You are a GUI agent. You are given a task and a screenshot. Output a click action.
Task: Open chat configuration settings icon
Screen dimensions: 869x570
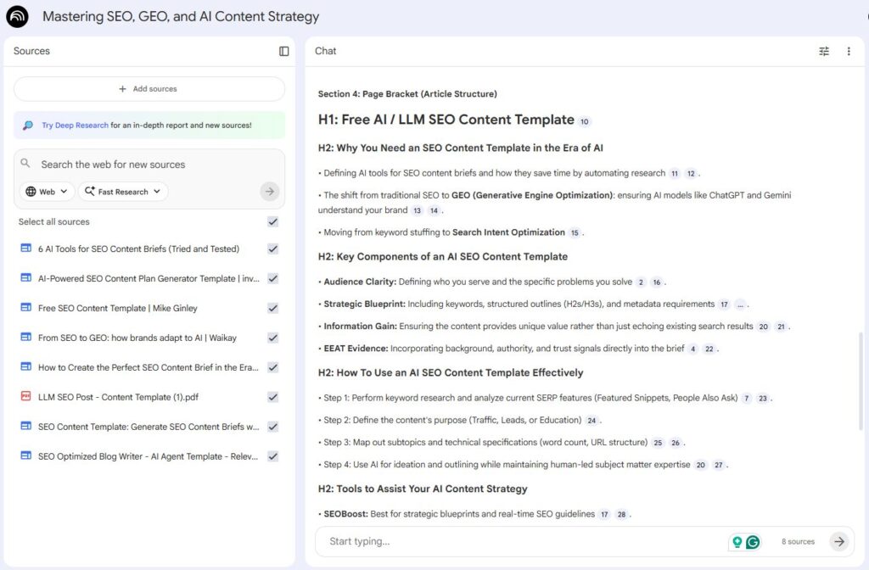click(x=824, y=51)
